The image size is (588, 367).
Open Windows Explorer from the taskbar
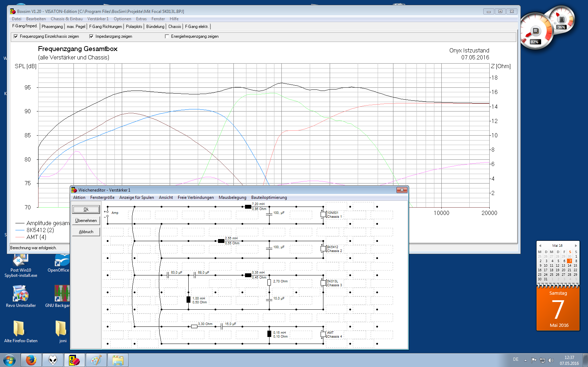click(x=118, y=360)
